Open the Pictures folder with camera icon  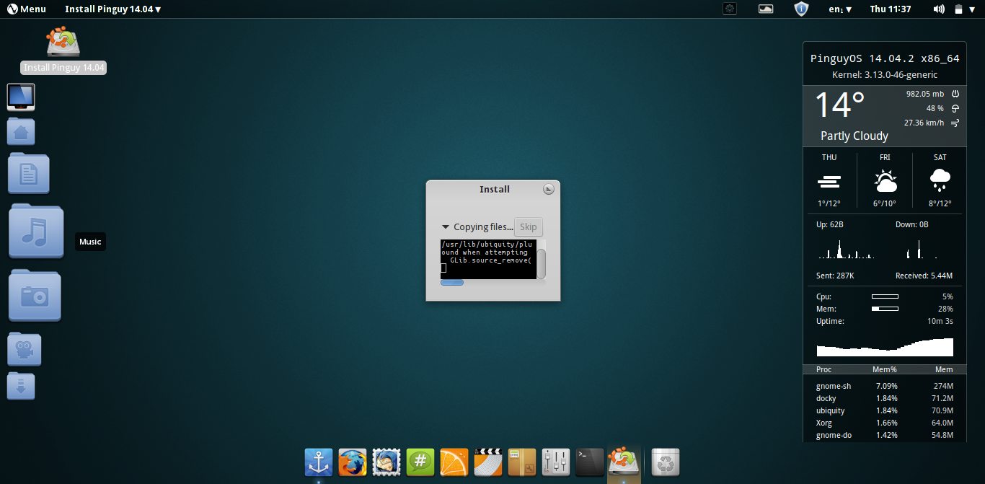coord(35,295)
